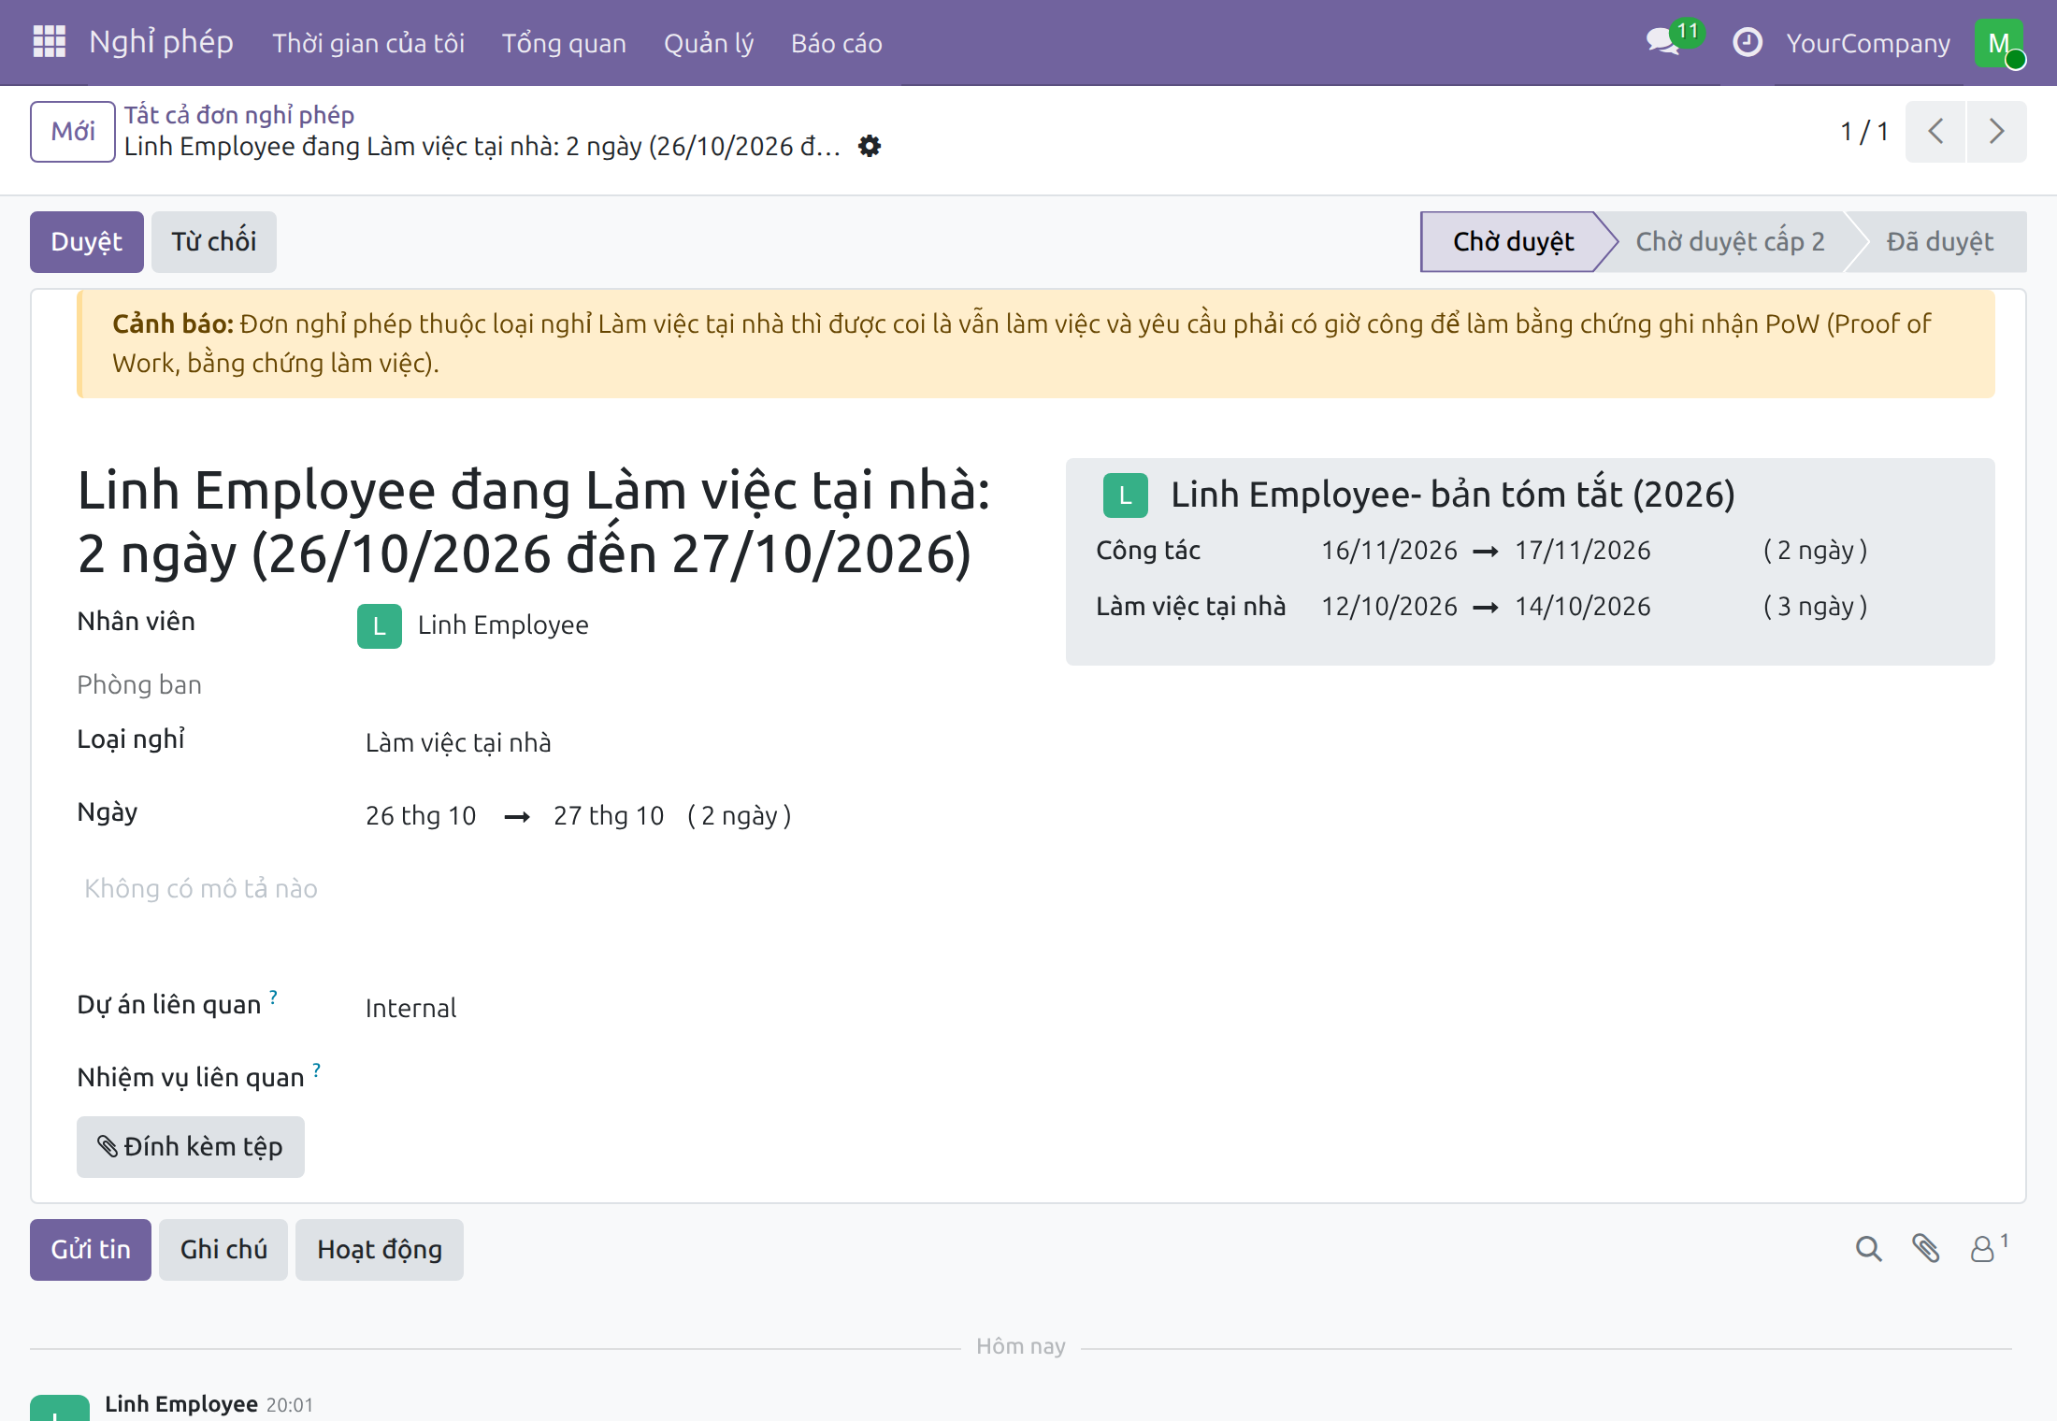Select Chờ duyệt cấp 2 status stage
Screen dimensions: 2057x1421
point(1730,242)
